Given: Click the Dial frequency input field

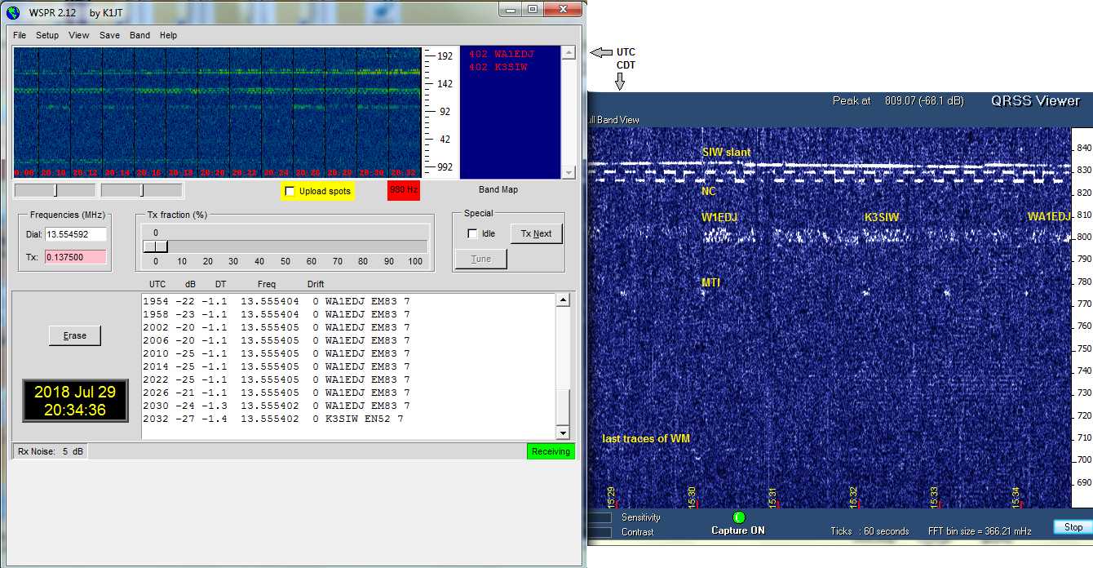Looking at the screenshot, I should [x=76, y=234].
